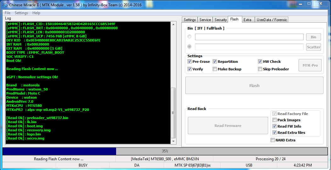
Task: Click the large Flash button
Action: point(254,85)
